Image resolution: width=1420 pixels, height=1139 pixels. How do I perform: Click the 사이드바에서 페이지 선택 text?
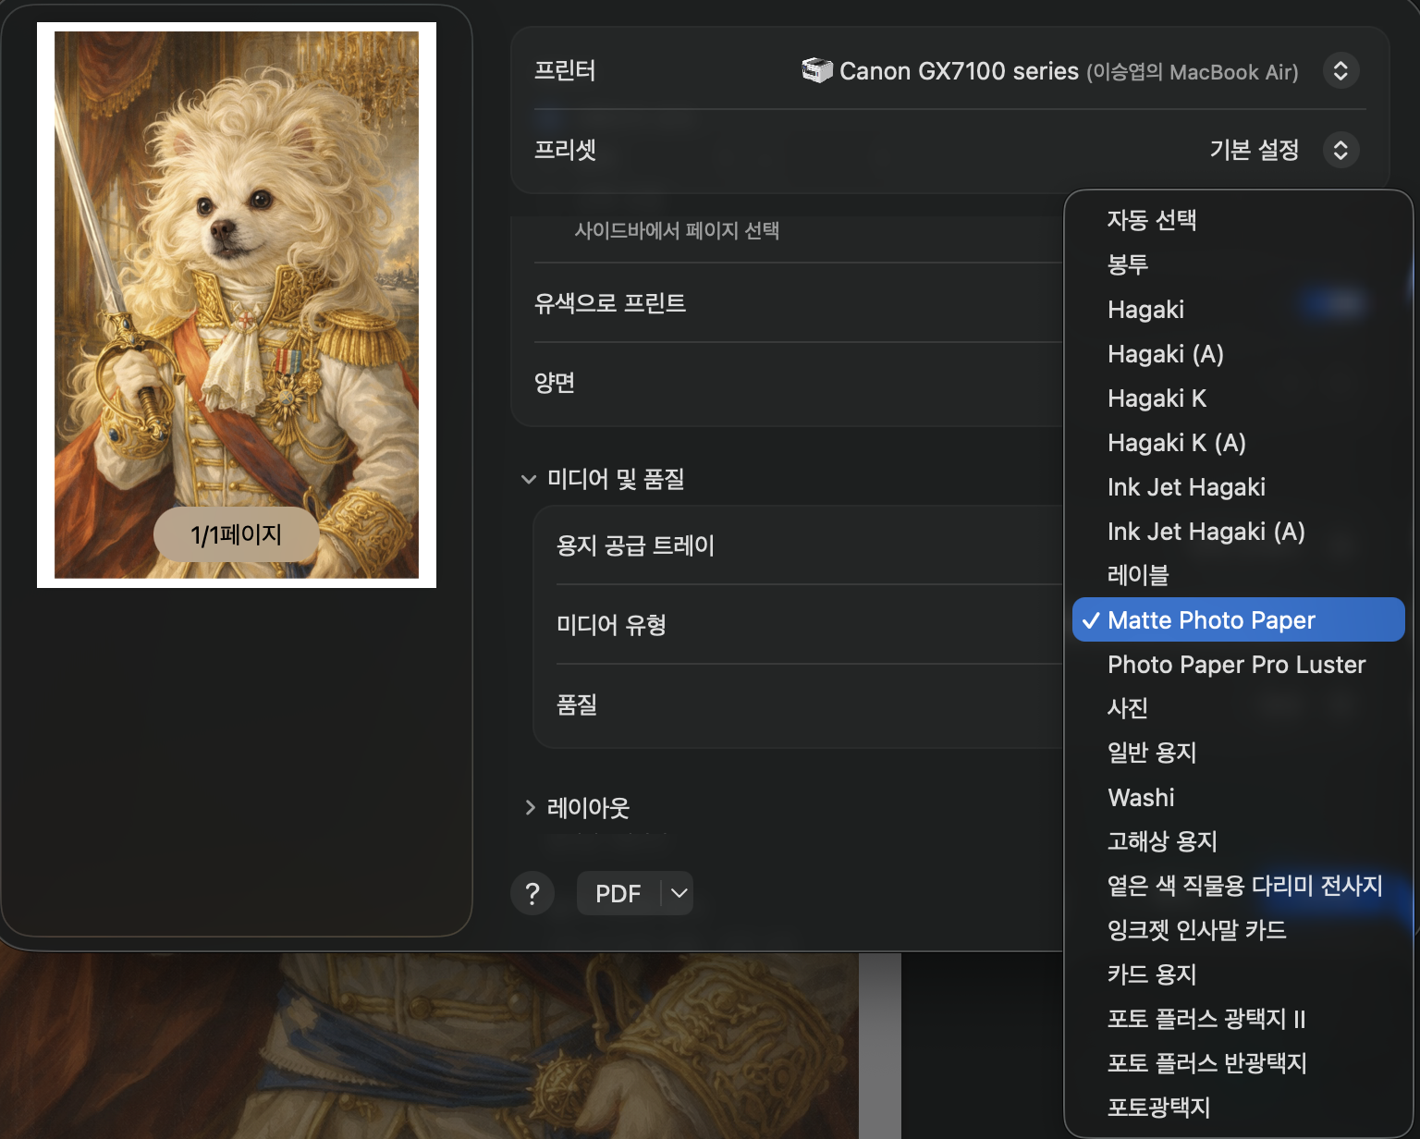point(677,230)
